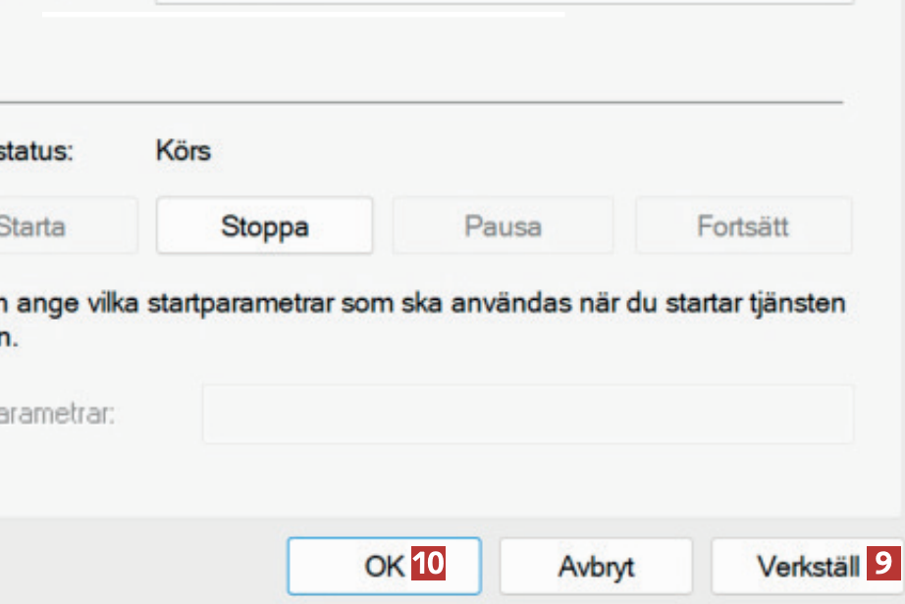This screenshot has width=905, height=604.
Task: Cancel with the Avbryt button
Action: pos(596,566)
